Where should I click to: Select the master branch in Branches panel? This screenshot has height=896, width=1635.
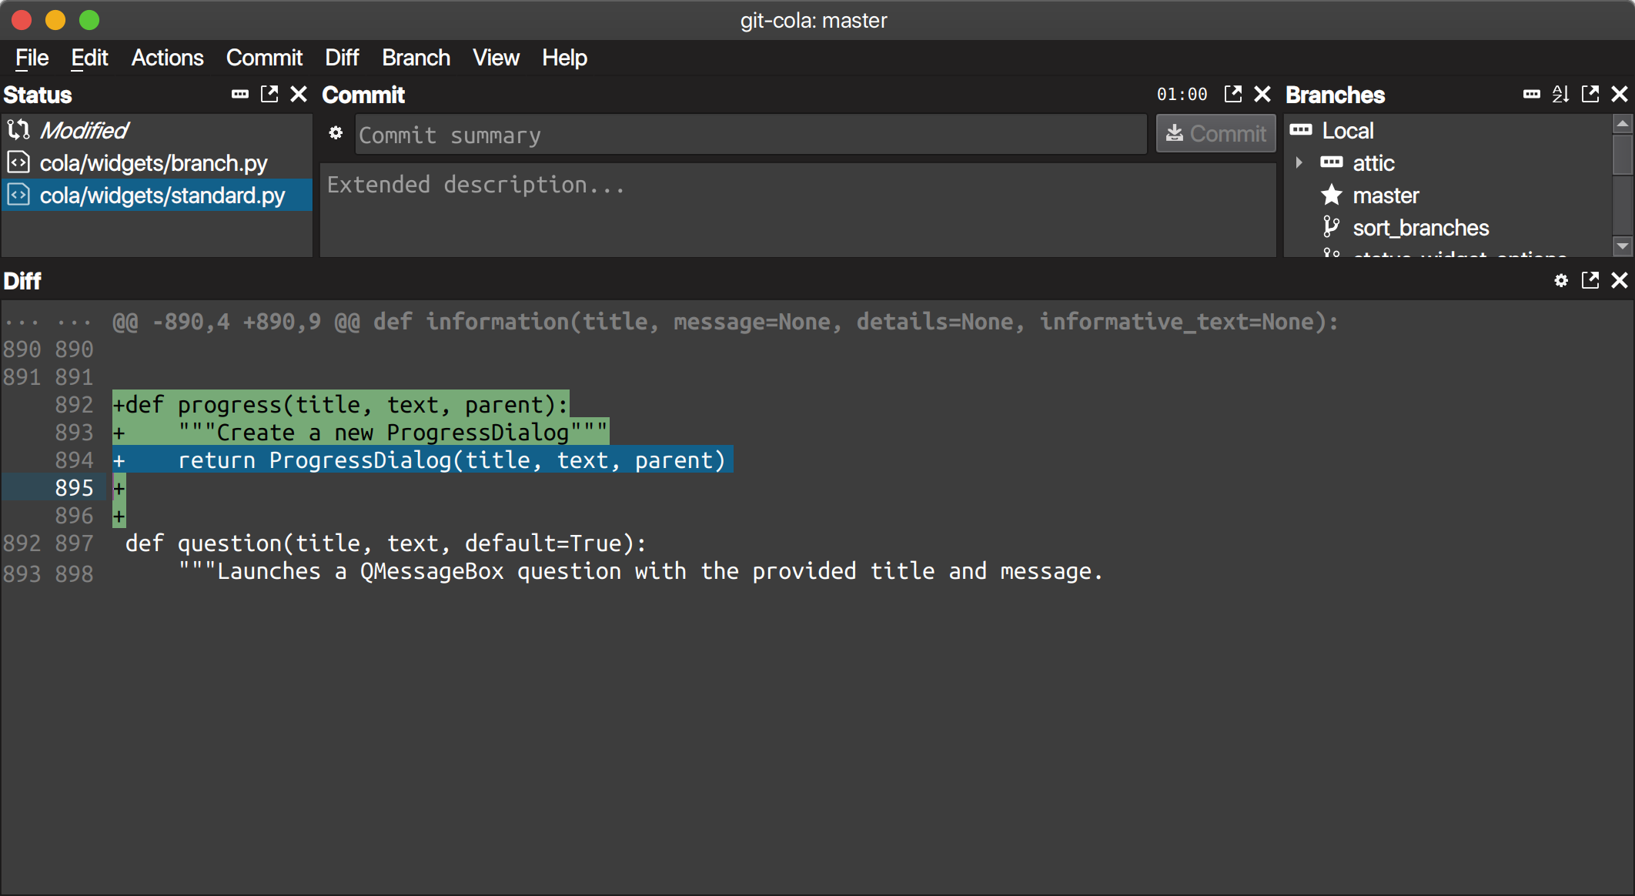(1383, 196)
